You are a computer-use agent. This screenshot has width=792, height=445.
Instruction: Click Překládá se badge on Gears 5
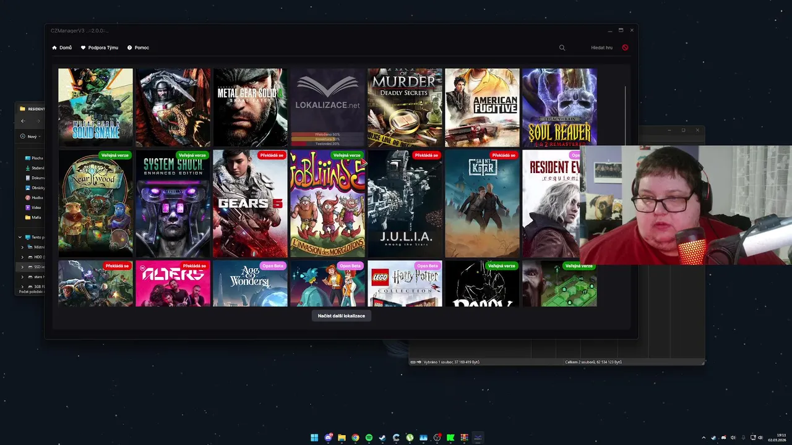272,155
